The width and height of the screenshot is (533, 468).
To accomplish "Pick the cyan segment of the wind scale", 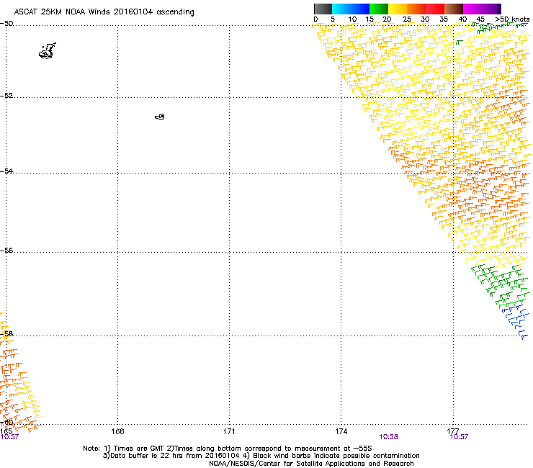I will [x=341, y=9].
